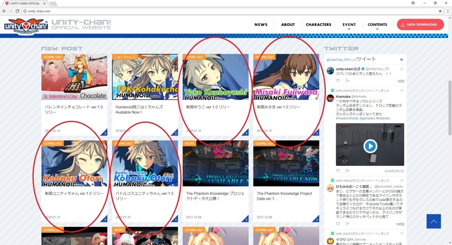Click the けもみみおーこく国営 avatar
452x245 pixels.
330,188
